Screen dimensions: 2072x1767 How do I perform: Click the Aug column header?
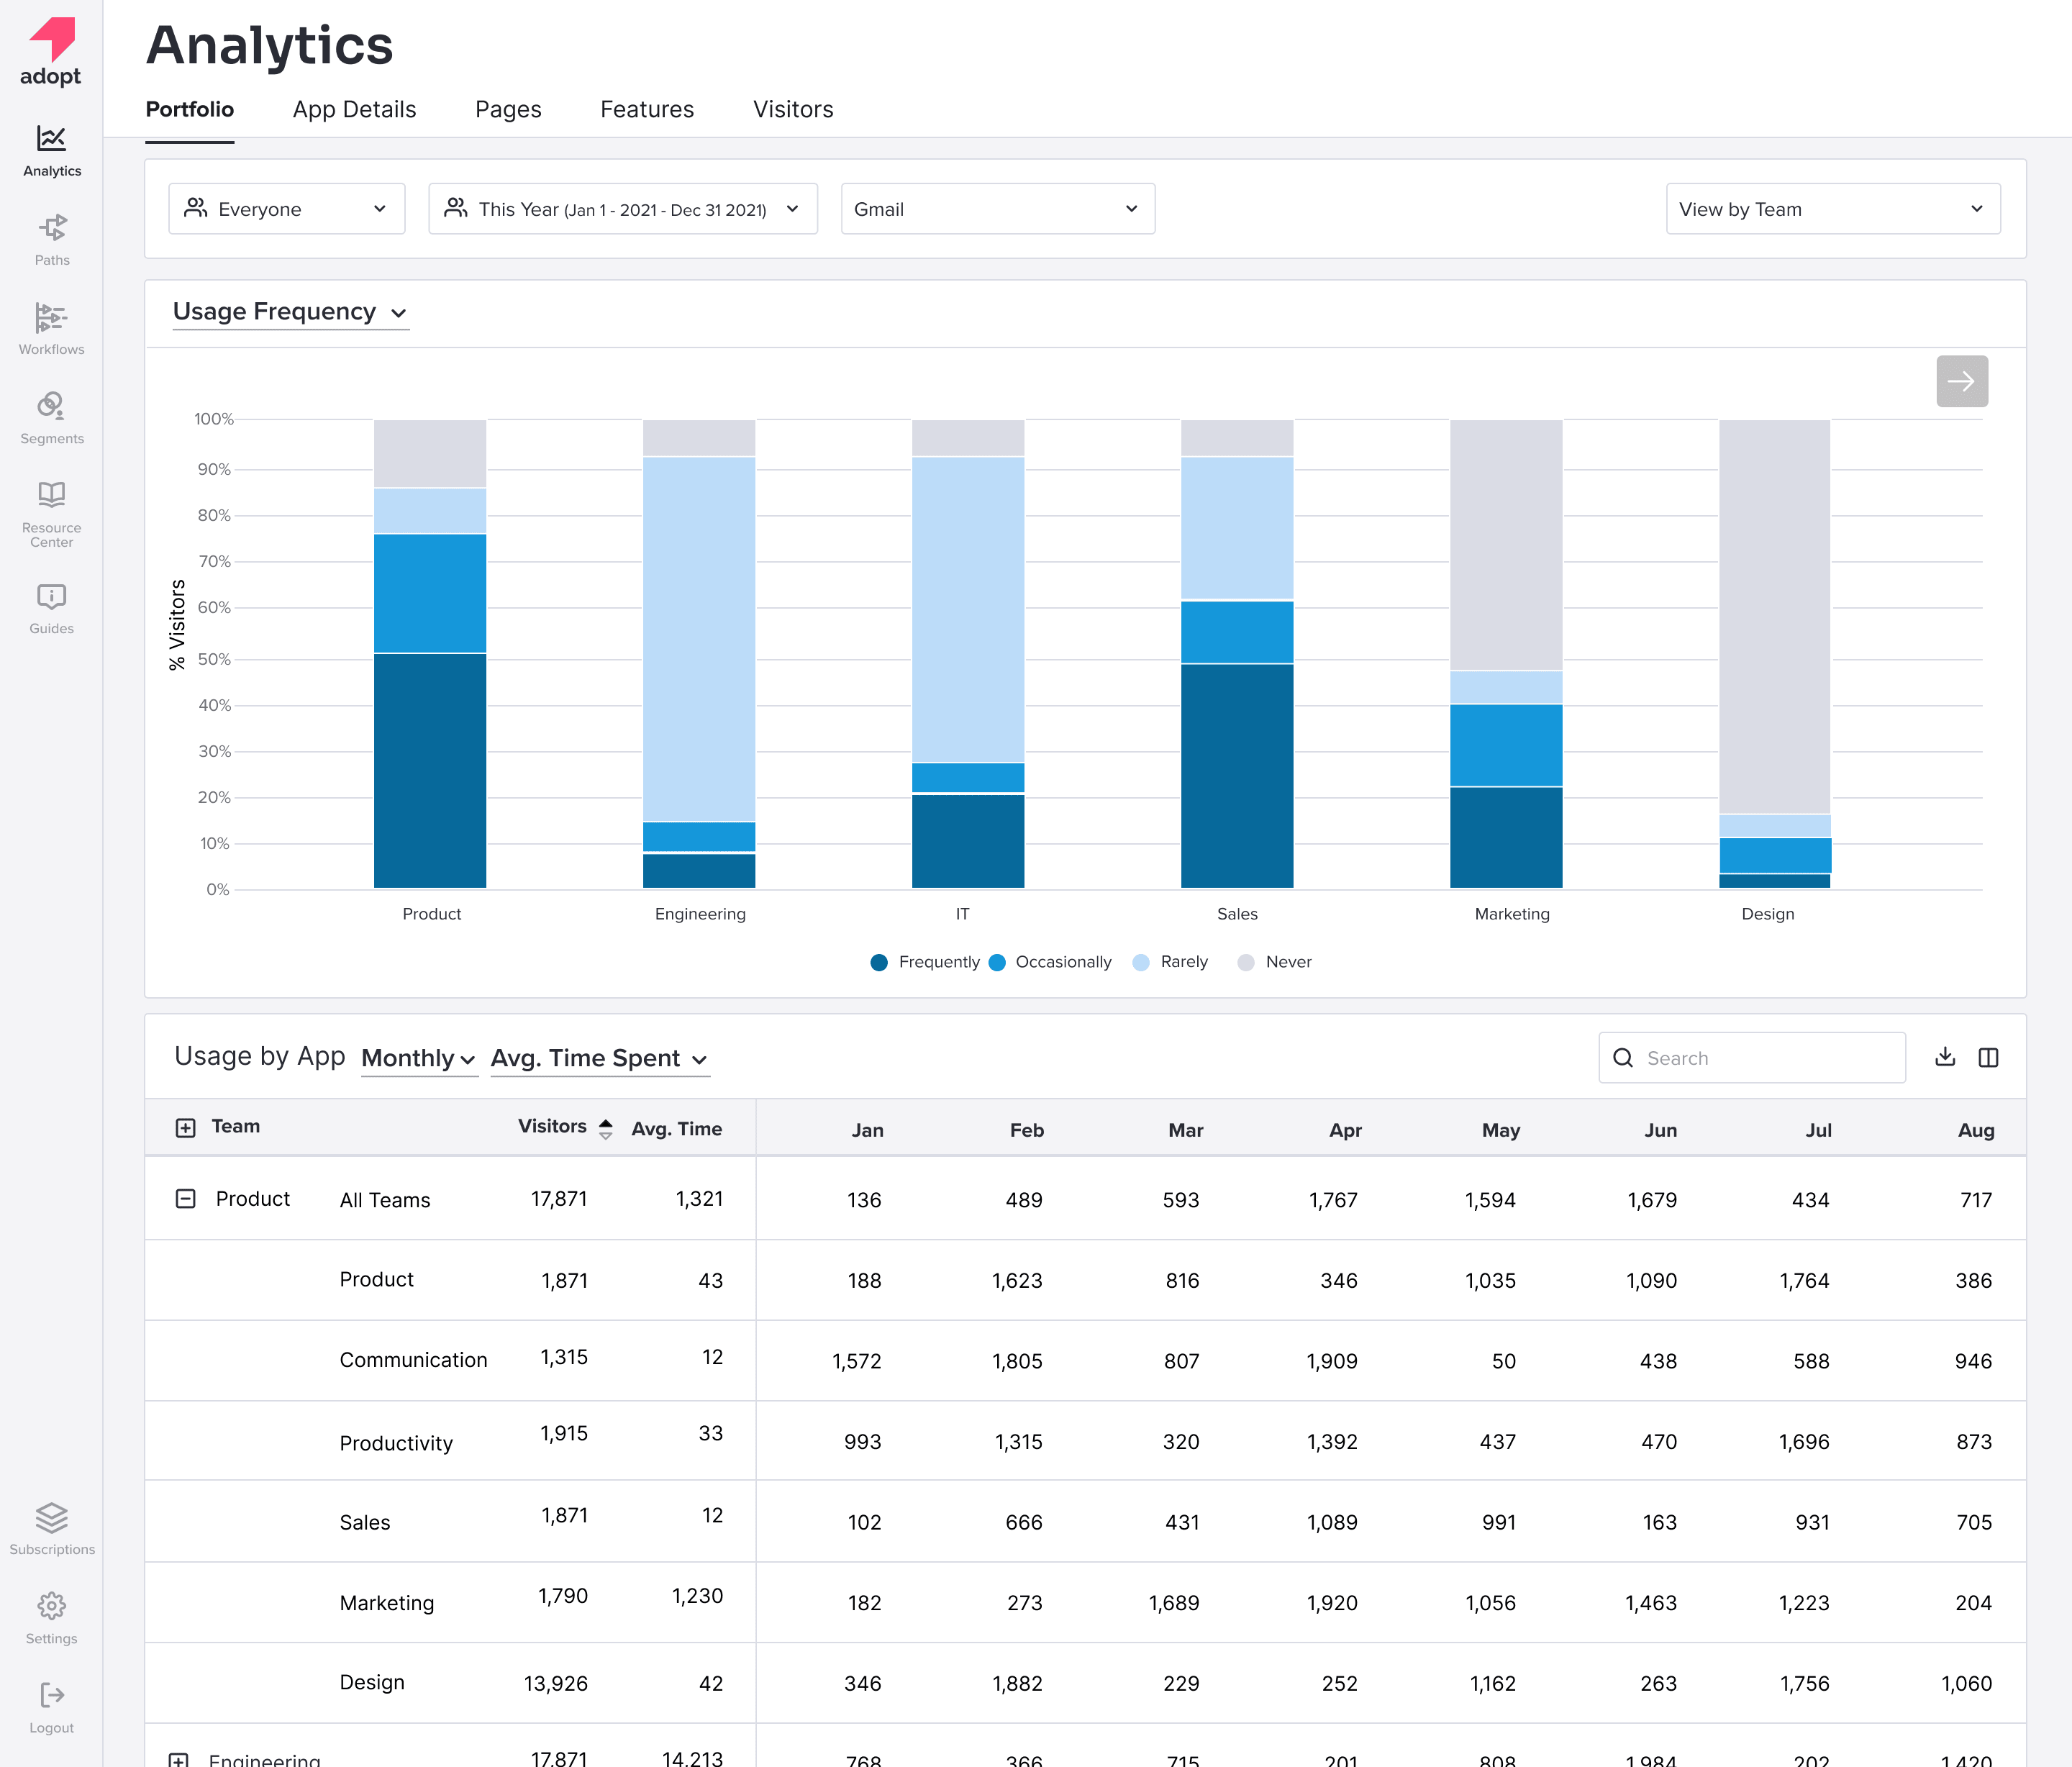tap(1976, 1130)
